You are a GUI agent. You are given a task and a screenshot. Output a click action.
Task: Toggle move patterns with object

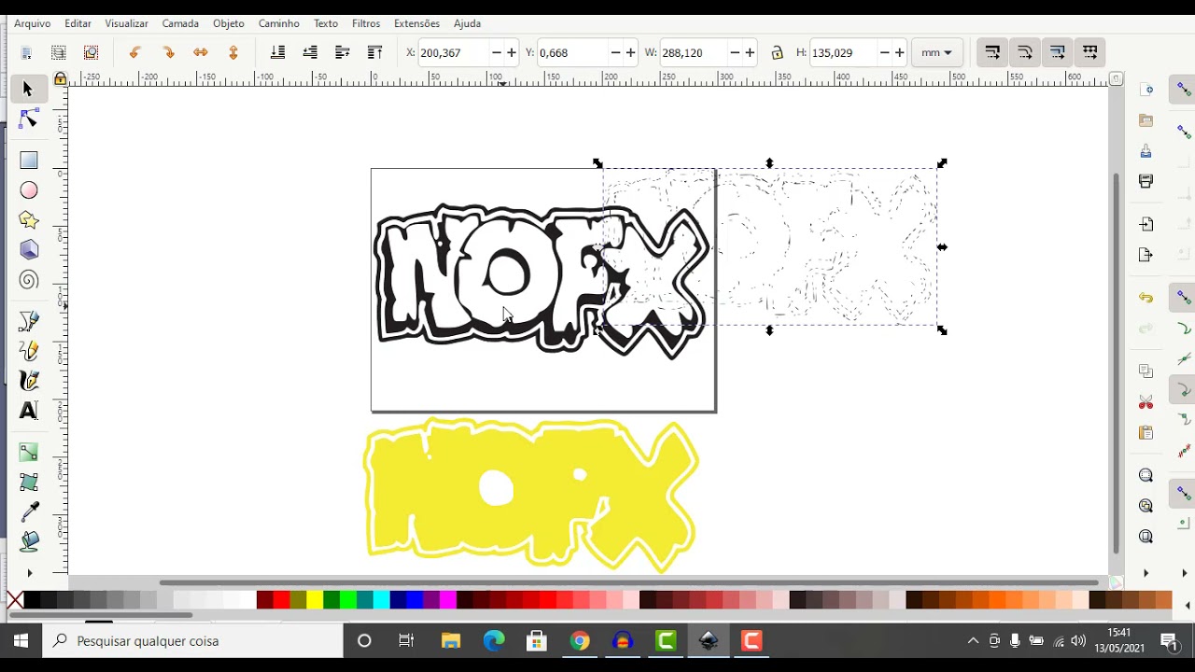pyautogui.click(x=1090, y=52)
